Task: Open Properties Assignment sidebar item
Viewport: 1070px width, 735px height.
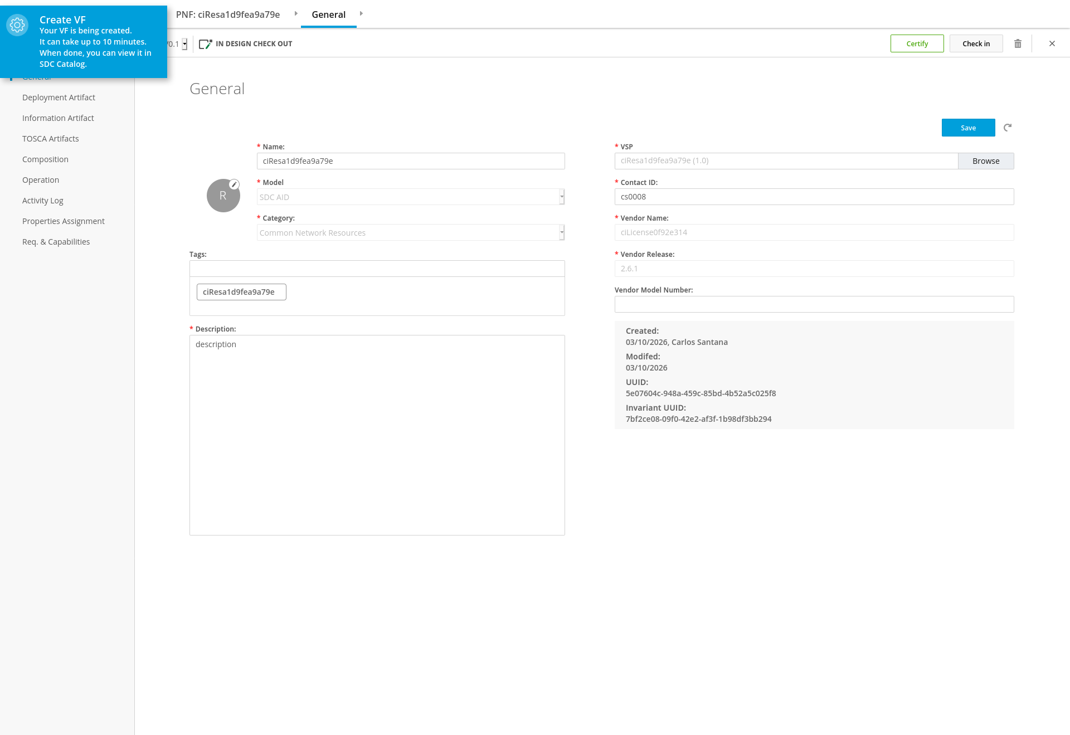Action: (63, 221)
